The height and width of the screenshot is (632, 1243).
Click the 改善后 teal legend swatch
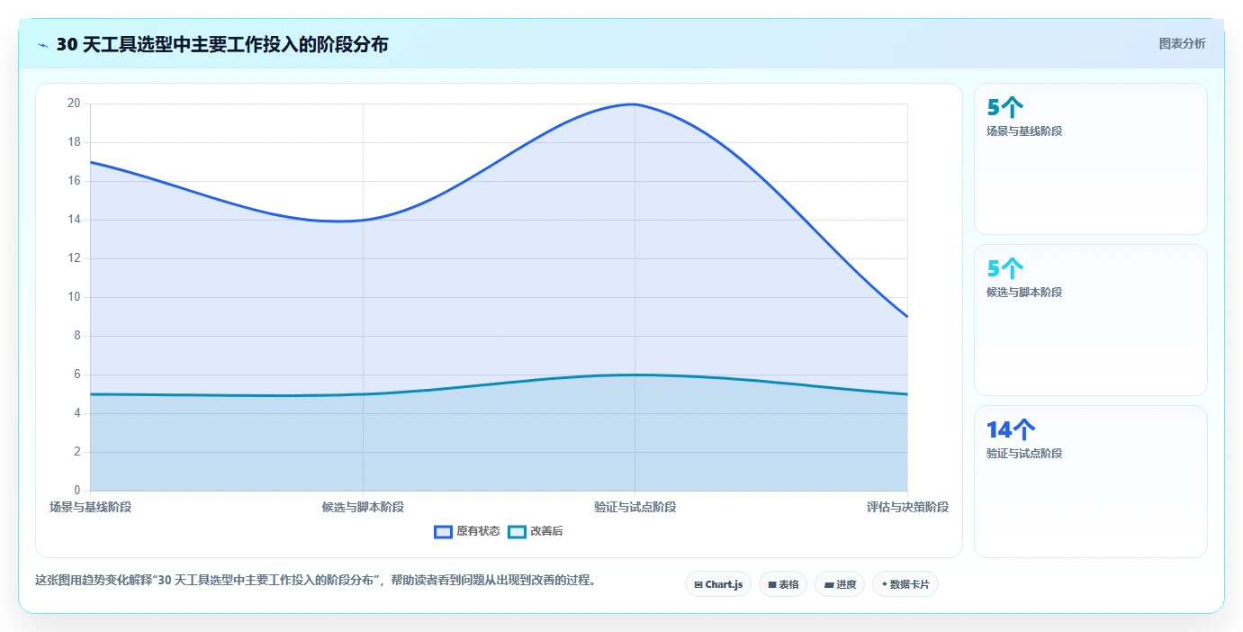click(517, 531)
